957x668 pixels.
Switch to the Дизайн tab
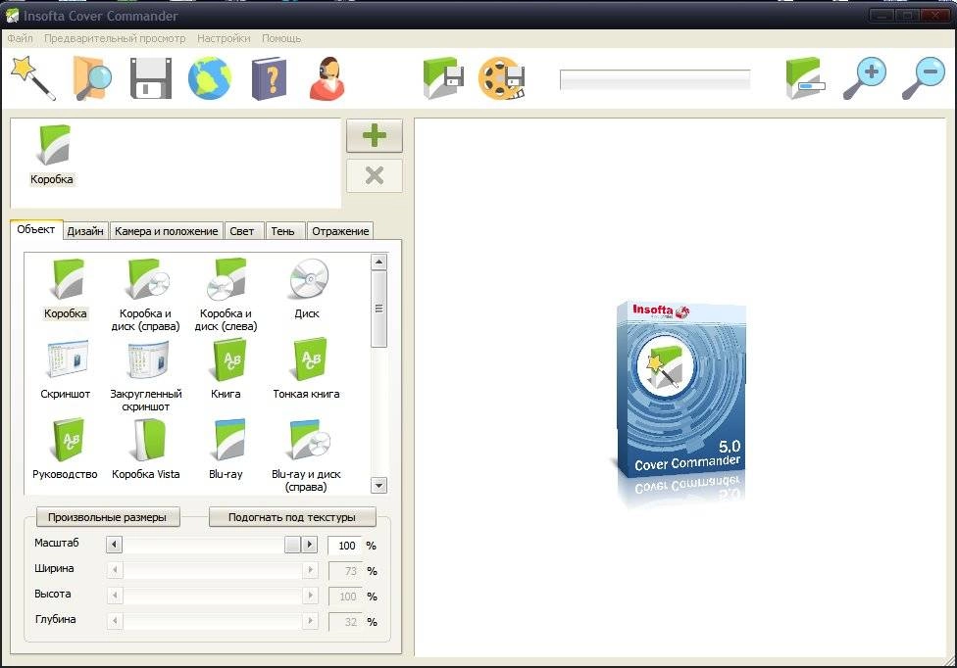(85, 231)
